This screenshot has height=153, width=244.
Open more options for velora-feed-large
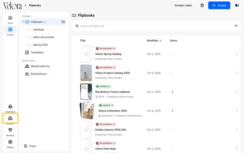pos(237,149)
